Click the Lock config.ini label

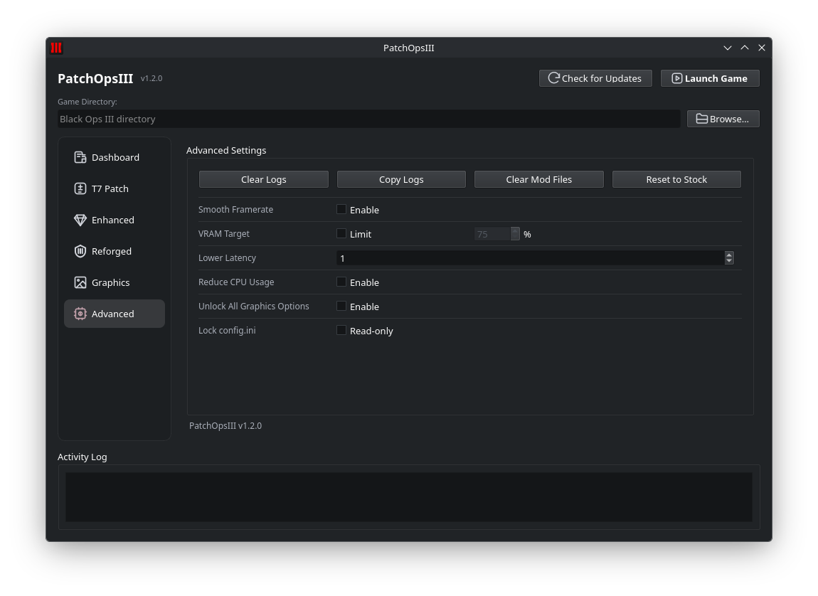pyautogui.click(x=227, y=330)
